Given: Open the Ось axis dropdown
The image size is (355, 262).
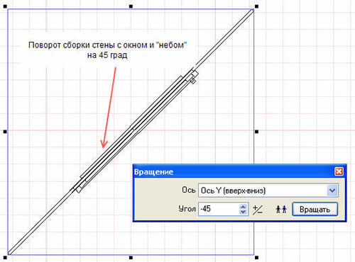Looking at the screenshot, I should (x=332, y=190).
